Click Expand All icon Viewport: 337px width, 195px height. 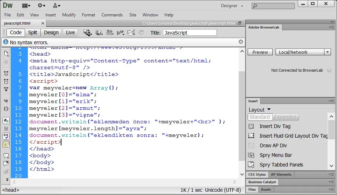[6, 89]
